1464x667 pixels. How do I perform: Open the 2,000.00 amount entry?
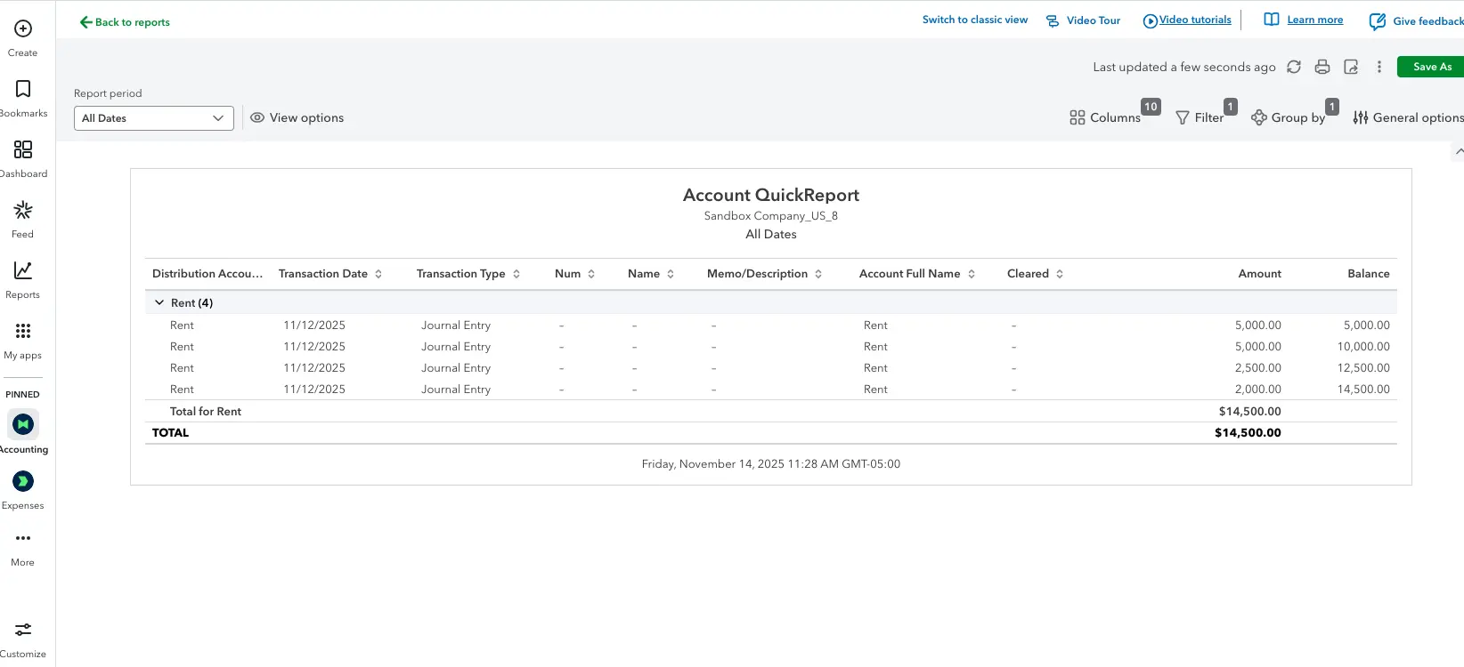[1257, 390]
